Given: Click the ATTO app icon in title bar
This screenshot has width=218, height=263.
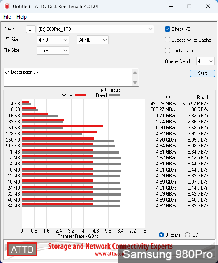Looking at the screenshot, I should click(x=7, y=6).
